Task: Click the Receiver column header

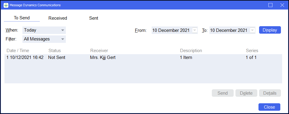Action: [99, 50]
